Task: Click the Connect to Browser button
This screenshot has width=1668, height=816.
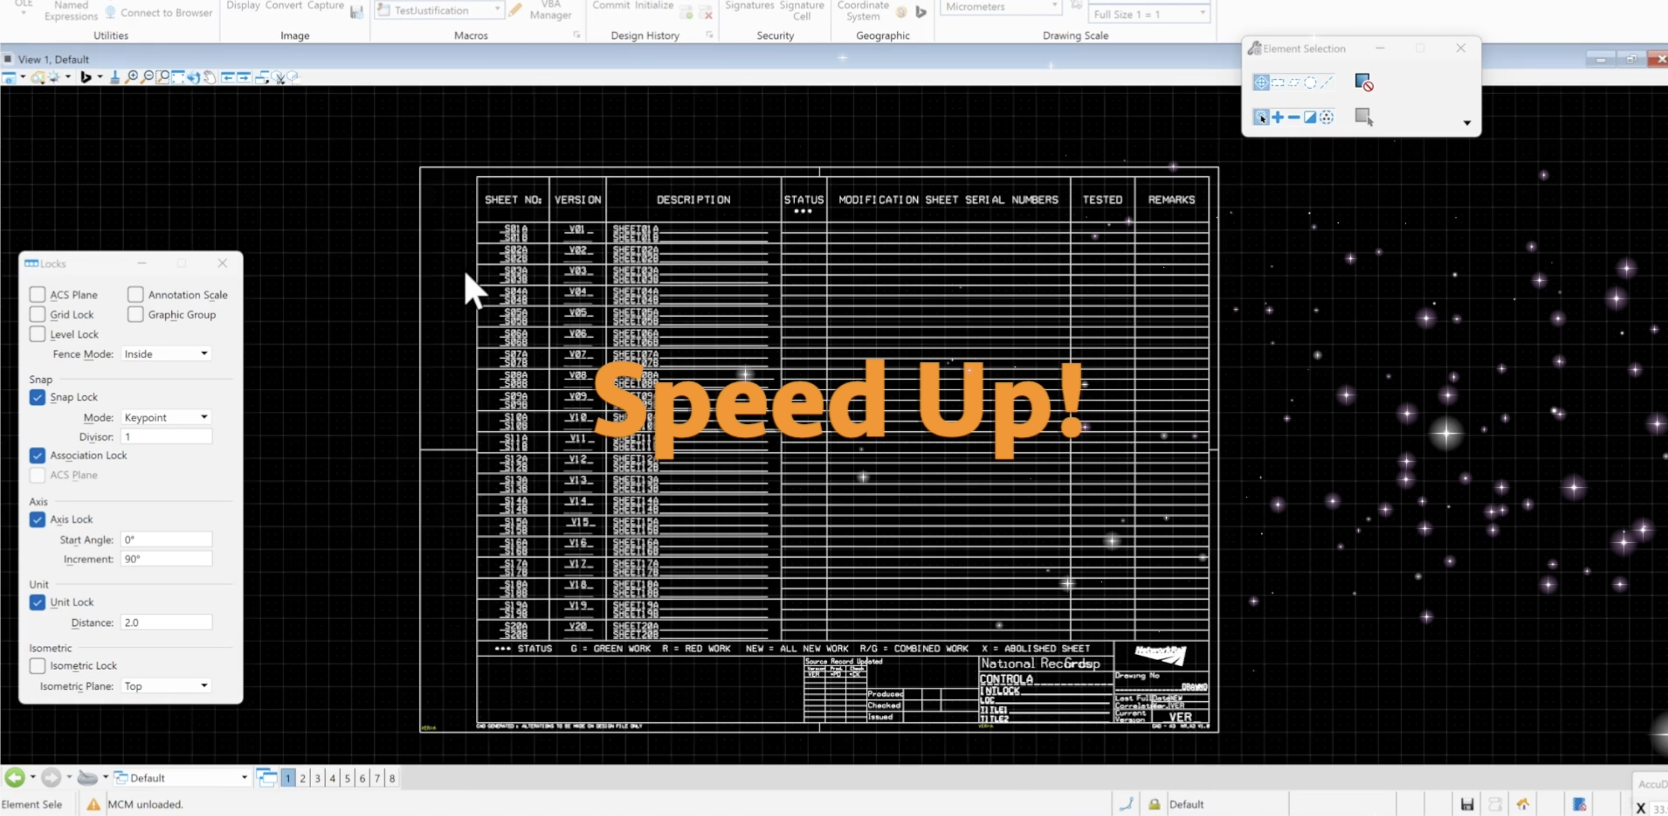Action: (x=157, y=12)
